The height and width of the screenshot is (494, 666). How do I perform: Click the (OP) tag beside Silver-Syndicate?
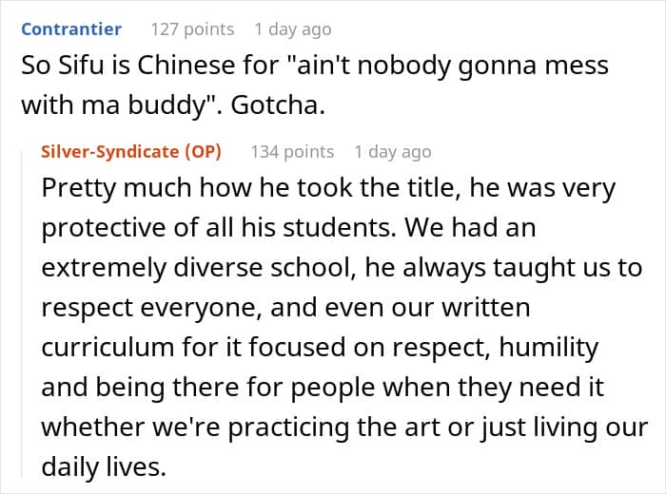click(x=203, y=152)
